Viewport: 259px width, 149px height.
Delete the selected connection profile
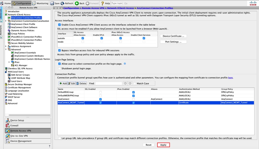pyautogui.click(x=81, y=84)
